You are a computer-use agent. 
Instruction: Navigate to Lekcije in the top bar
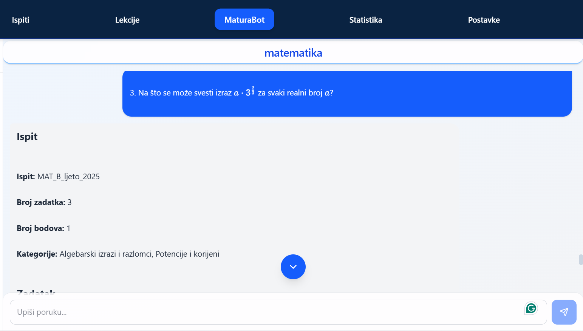pyautogui.click(x=127, y=20)
